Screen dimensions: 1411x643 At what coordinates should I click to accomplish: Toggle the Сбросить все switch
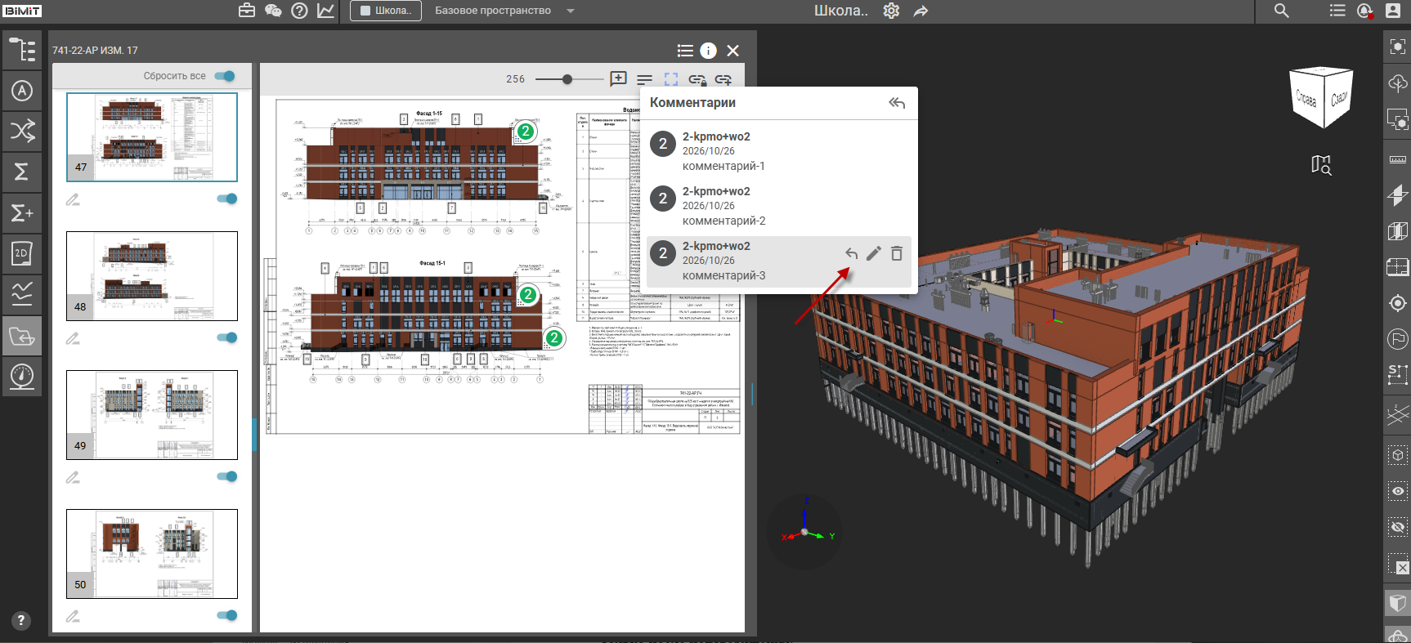(225, 76)
